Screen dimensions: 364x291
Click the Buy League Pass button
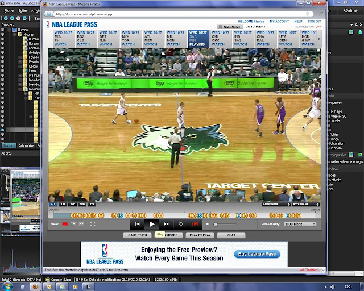[257, 254]
